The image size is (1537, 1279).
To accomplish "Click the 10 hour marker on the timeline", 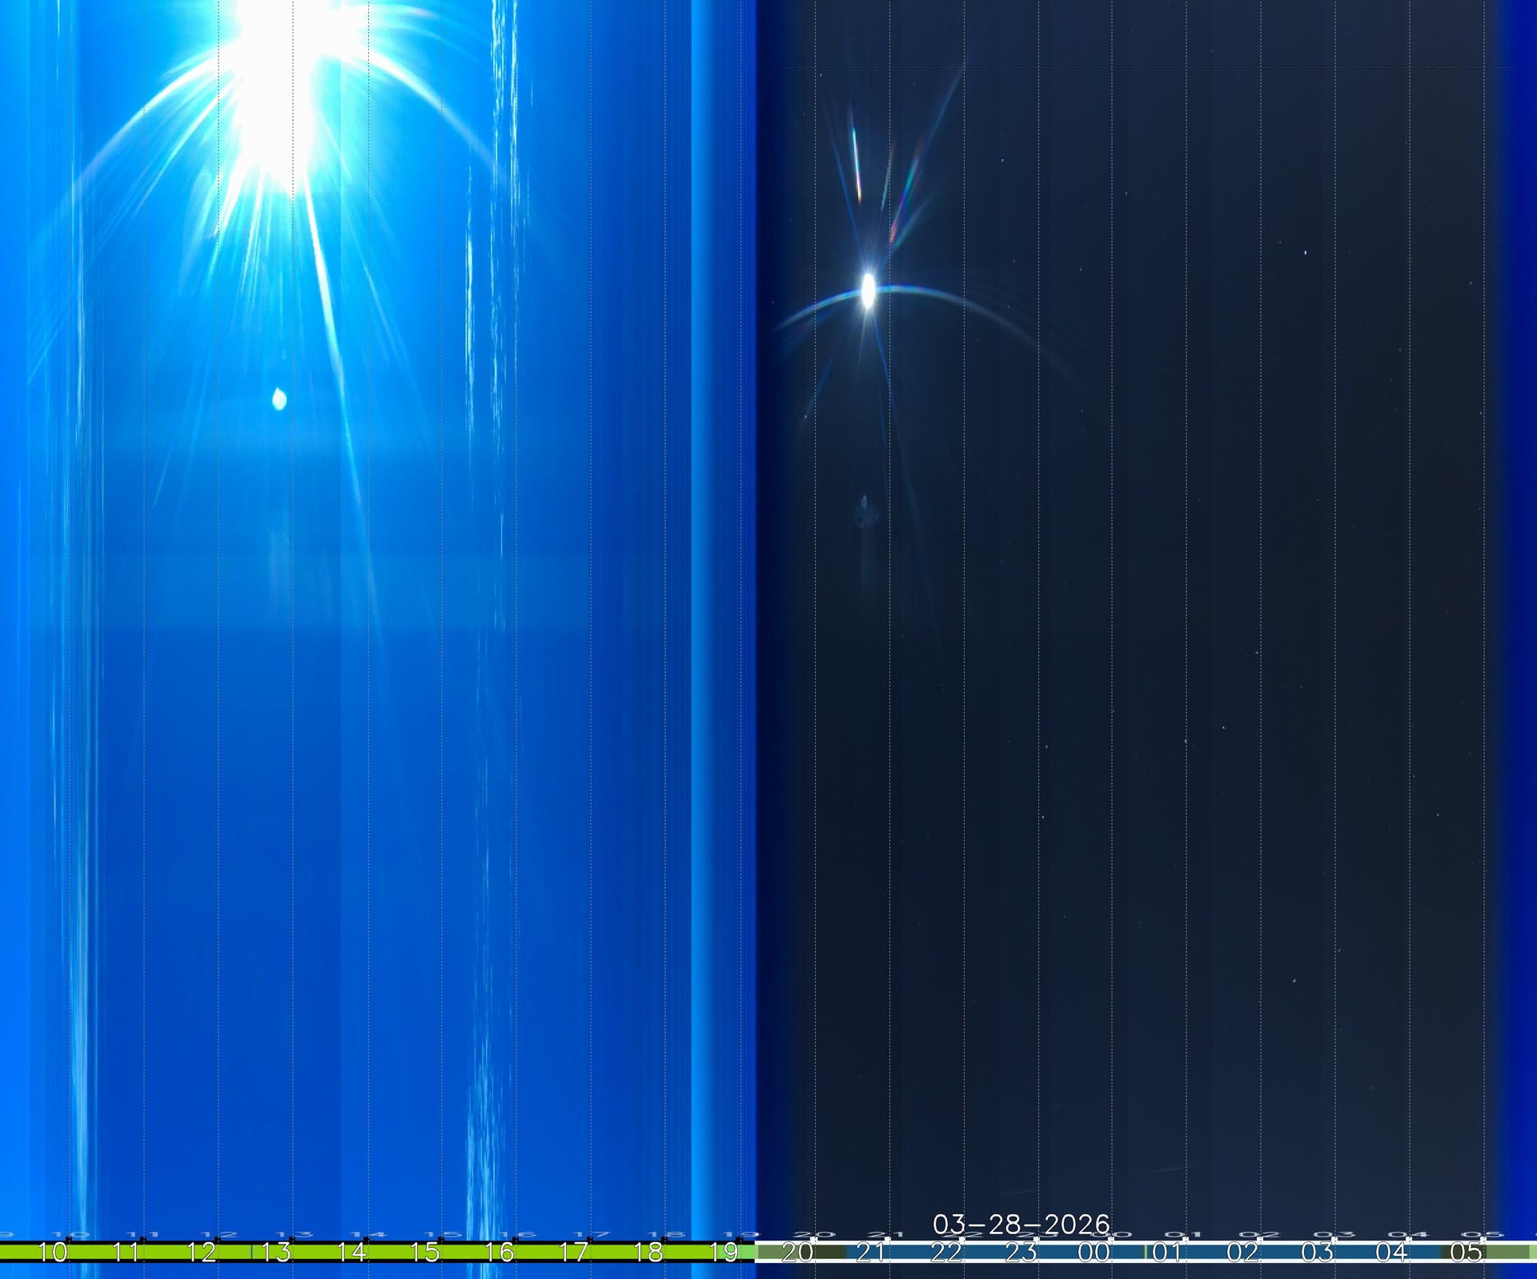I will 54,1252.
